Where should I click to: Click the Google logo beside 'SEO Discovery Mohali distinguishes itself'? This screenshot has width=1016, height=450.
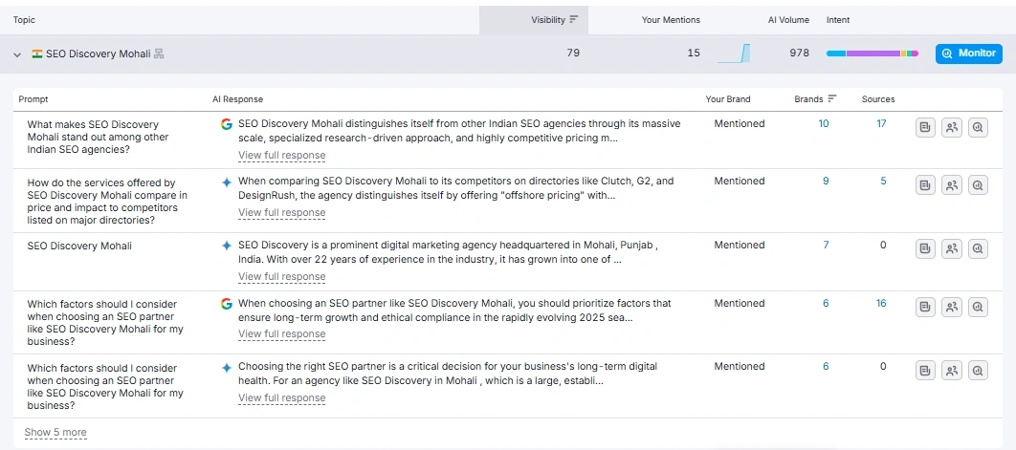coord(226,124)
